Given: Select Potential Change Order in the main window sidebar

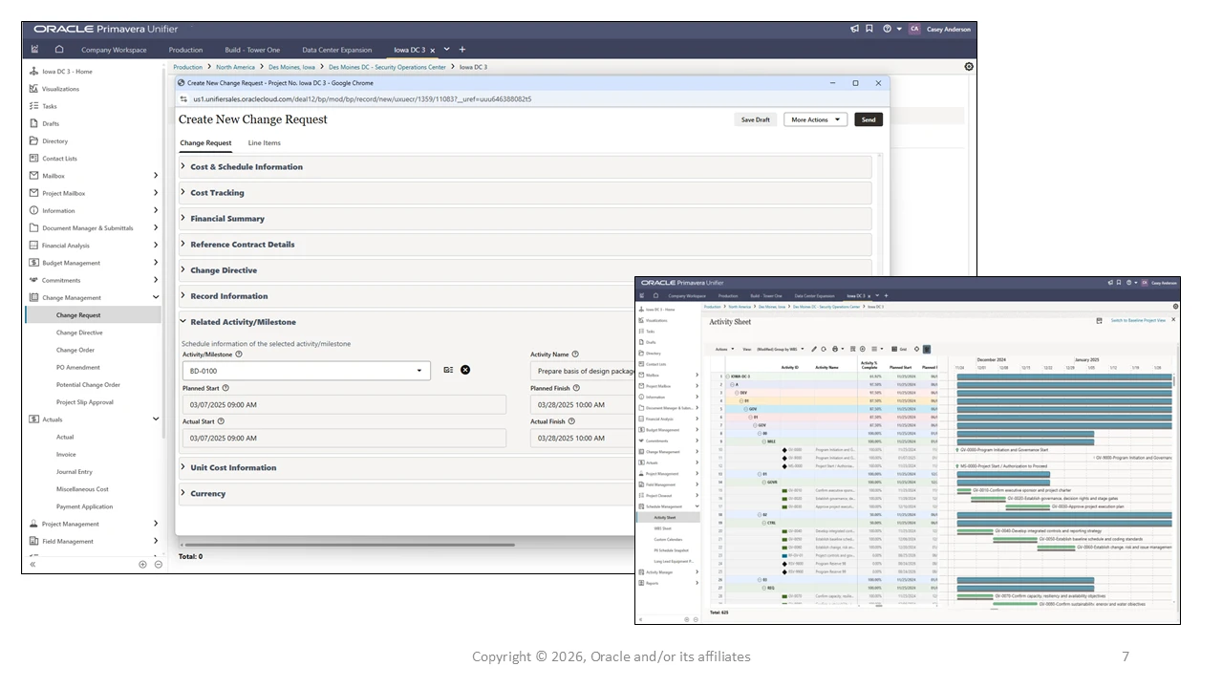Looking at the screenshot, I should point(88,385).
